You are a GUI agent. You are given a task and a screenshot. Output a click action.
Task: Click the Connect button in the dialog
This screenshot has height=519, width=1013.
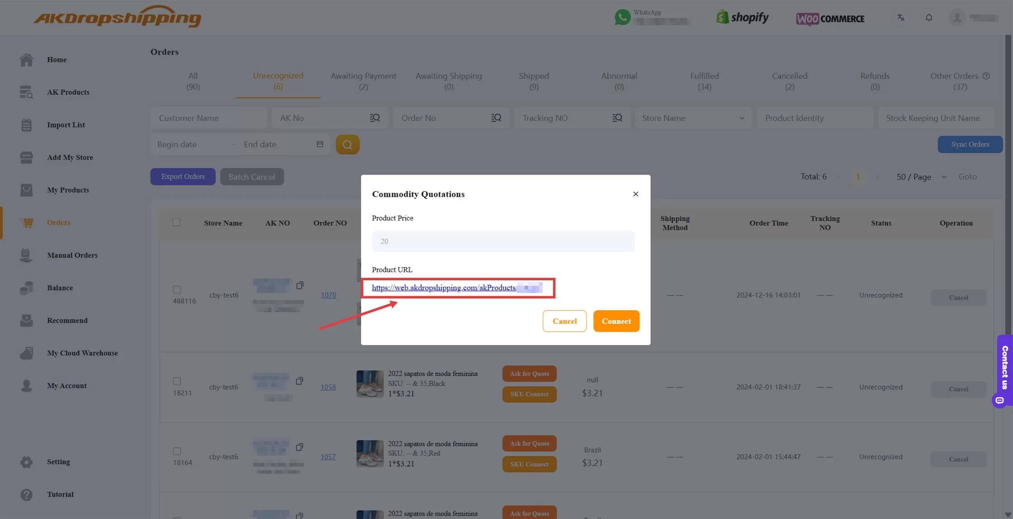(616, 321)
